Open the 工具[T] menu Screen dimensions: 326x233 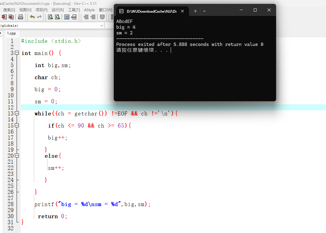74,10
